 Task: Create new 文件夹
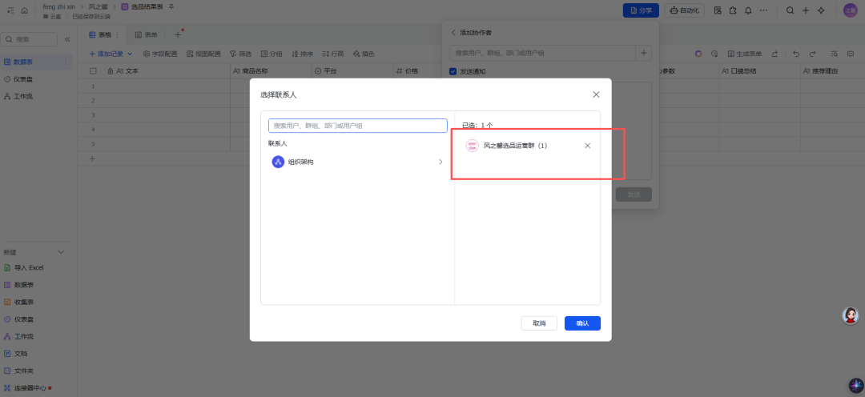(x=24, y=371)
